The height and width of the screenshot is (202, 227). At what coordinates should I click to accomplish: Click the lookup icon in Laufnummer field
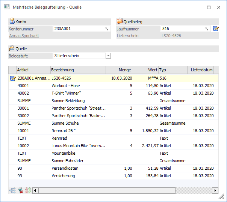(206, 29)
